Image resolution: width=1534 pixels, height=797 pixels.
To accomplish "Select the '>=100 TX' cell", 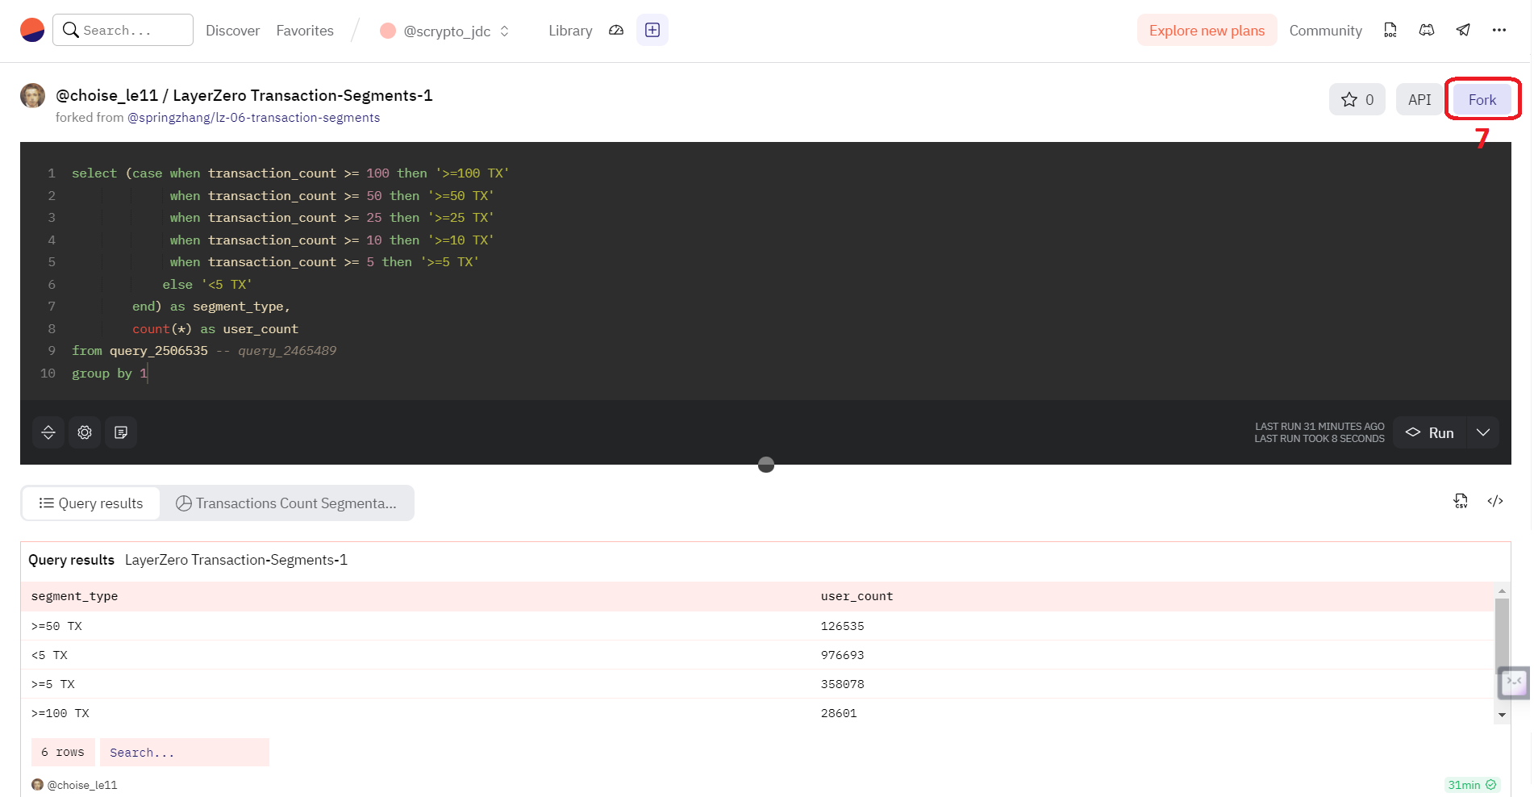I will pyautogui.click(x=60, y=713).
